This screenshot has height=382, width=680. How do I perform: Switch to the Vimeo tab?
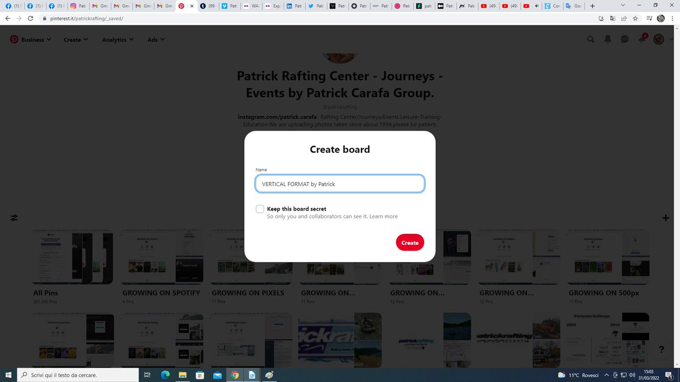click(229, 6)
